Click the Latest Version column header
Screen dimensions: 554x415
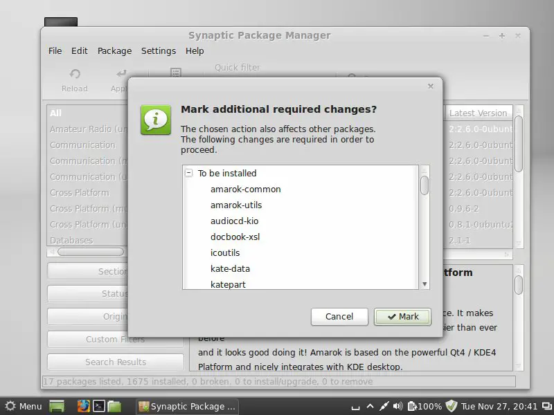point(478,113)
